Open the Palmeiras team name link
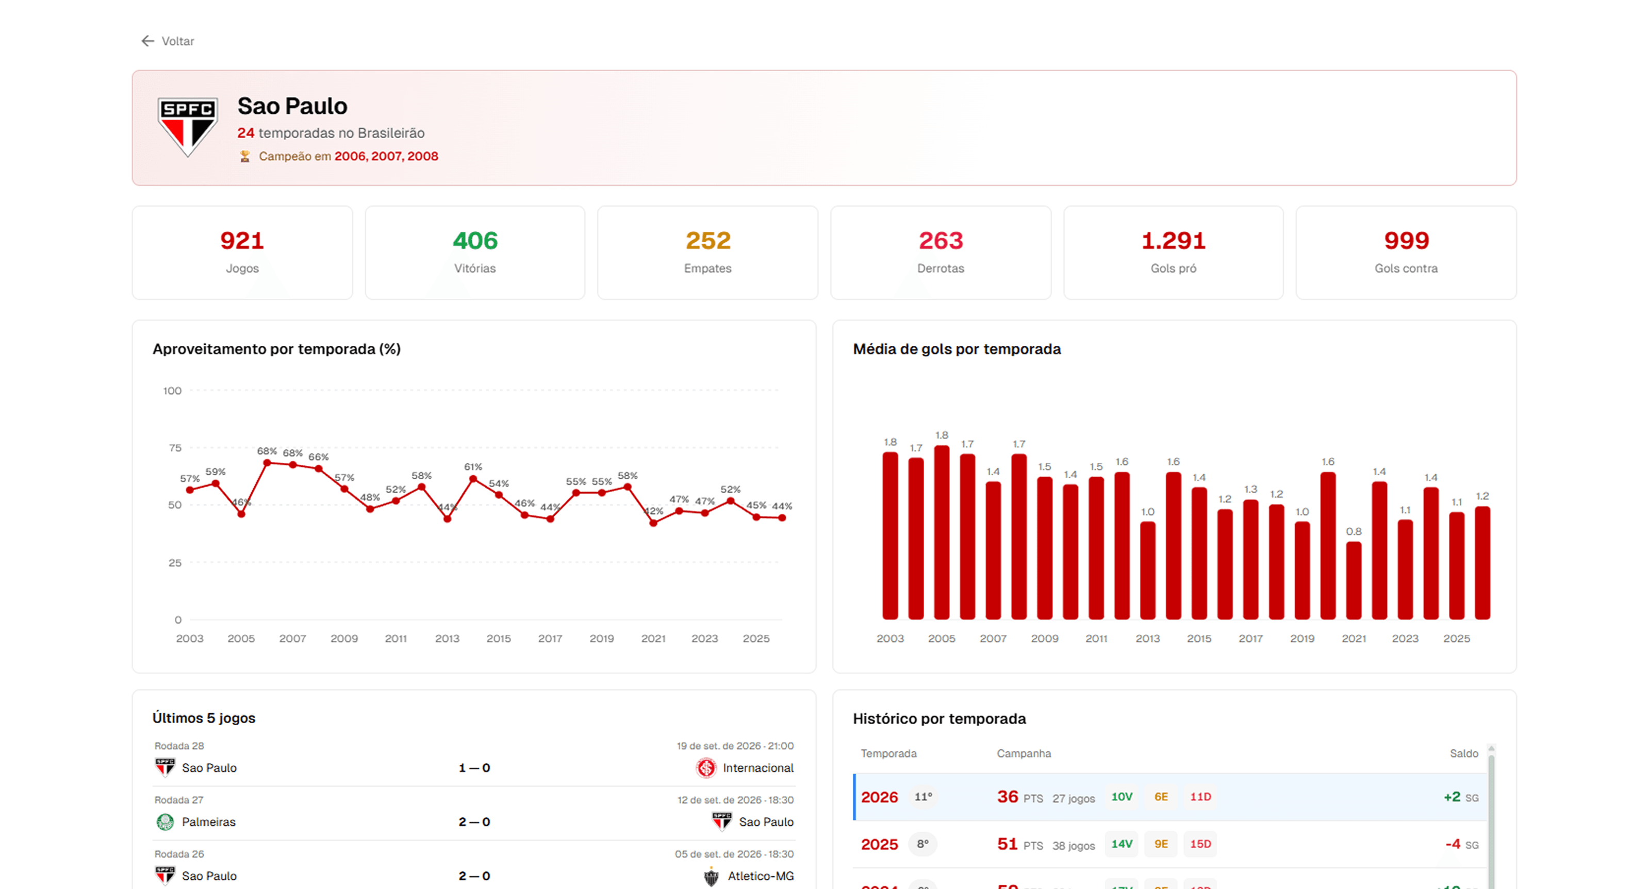The height and width of the screenshot is (889, 1648). click(208, 822)
